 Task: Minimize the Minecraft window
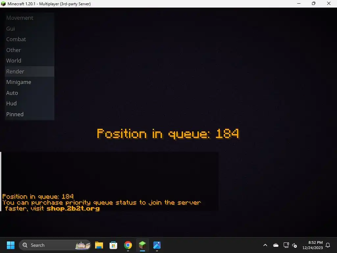(299, 3)
